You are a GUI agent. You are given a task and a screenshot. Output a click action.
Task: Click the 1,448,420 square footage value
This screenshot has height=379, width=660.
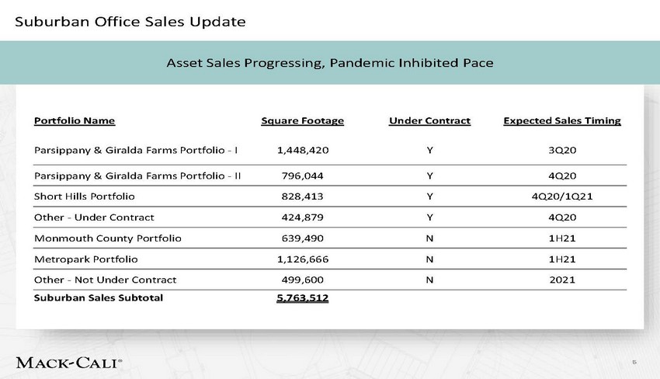[x=302, y=148]
